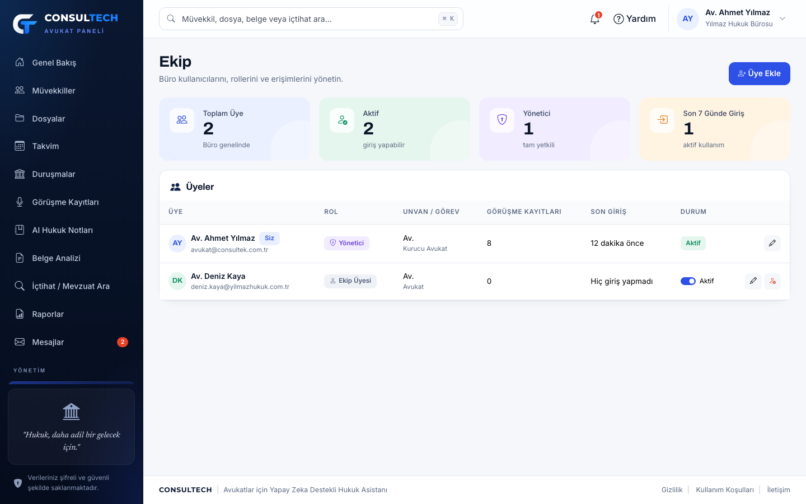The image size is (806, 504).
Task: Click the Toplam Üye card icon
Action: (x=182, y=120)
